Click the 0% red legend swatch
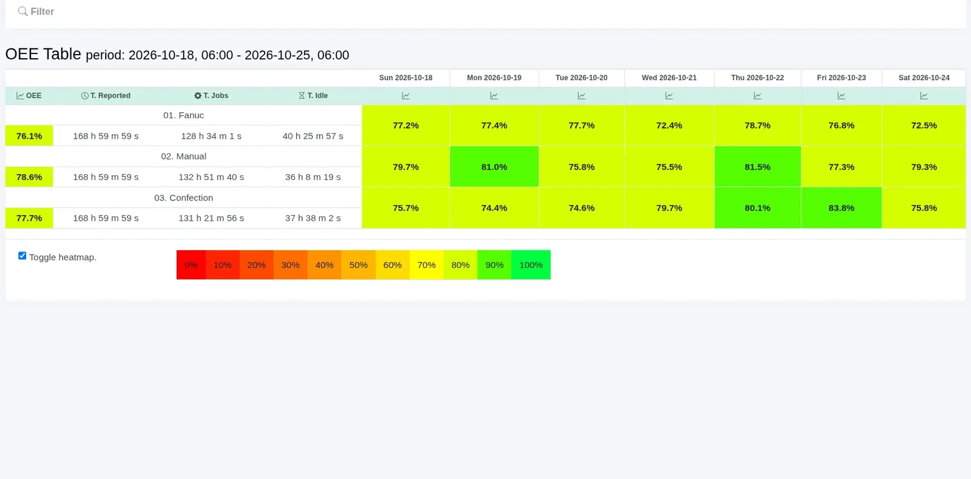The image size is (971, 479). (x=191, y=265)
